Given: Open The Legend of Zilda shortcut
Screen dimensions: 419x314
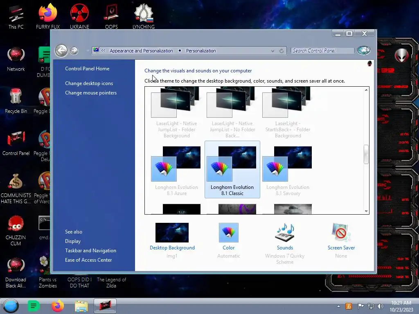Looking at the screenshot, I should click(x=111, y=283).
